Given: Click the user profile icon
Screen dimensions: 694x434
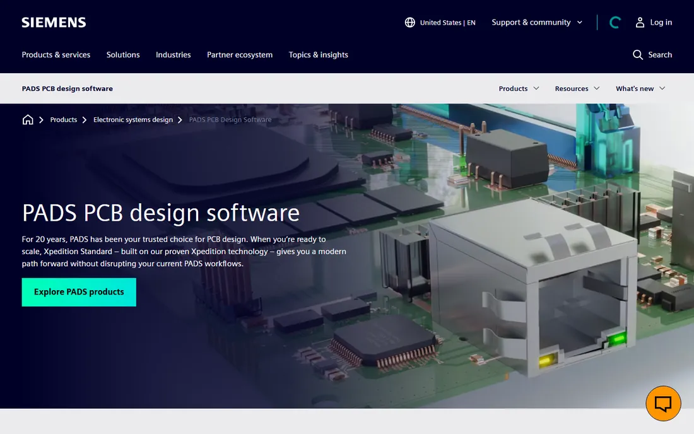Looking at the screenshot, I should point(640,23).
